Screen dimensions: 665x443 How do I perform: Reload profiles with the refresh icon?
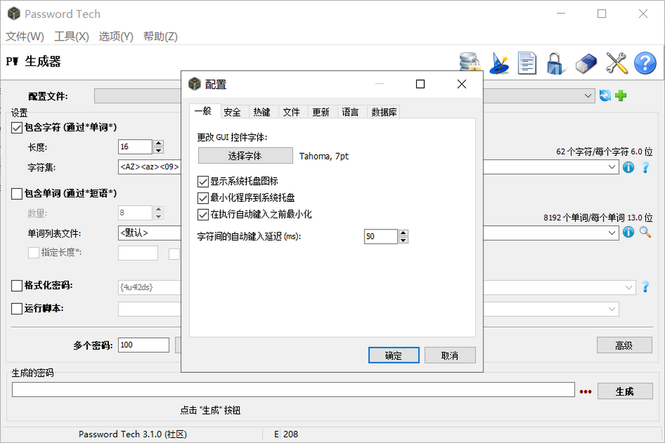[x=605, y=95]
